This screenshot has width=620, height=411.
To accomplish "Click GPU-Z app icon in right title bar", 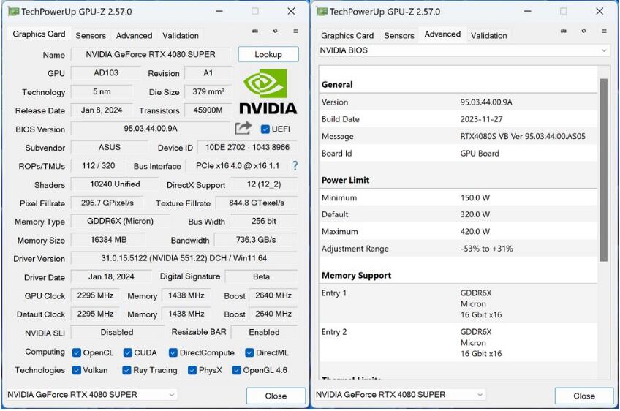I will [322, 12].
